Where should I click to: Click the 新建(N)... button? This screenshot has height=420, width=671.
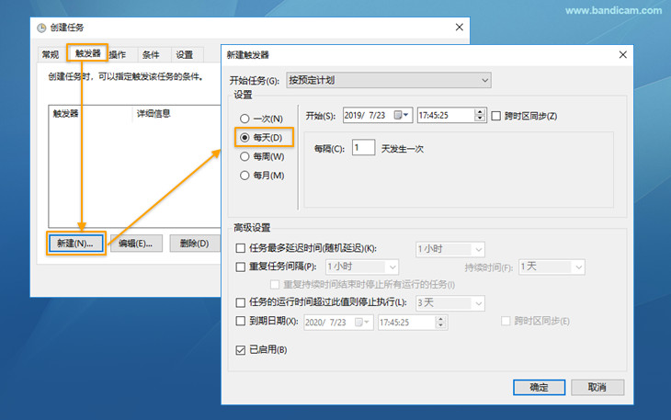(x=75, y=244)
